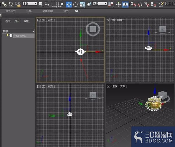
Task: Open scene explorer 显示 menu
Action: pos(17,21)
